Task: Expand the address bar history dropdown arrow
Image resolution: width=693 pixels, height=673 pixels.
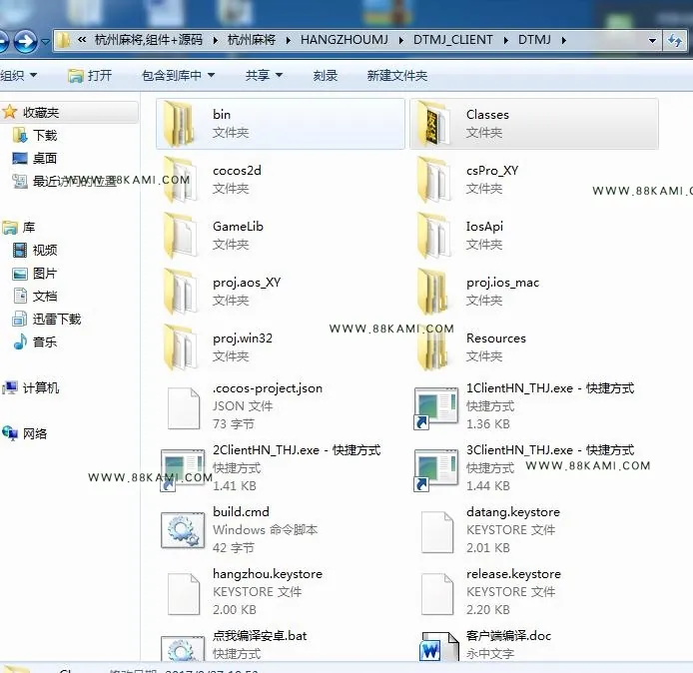Action: (x=652, y=41)
